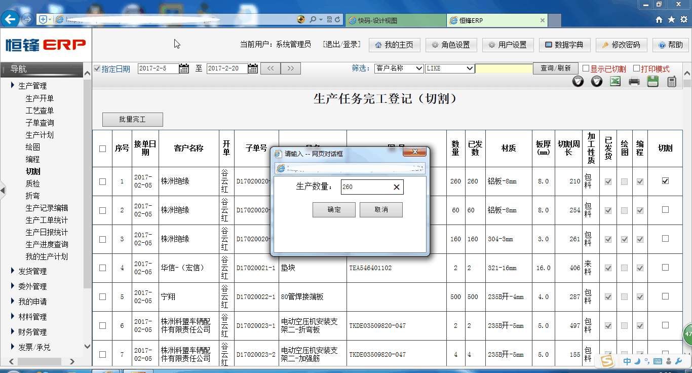Open Sogou input method settings wrench
The height and width of the screenshot is (373, 692).
[x=679, y=361]
